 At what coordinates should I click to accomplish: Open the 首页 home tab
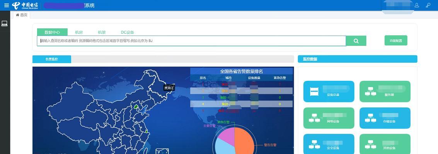pos(22,15)
